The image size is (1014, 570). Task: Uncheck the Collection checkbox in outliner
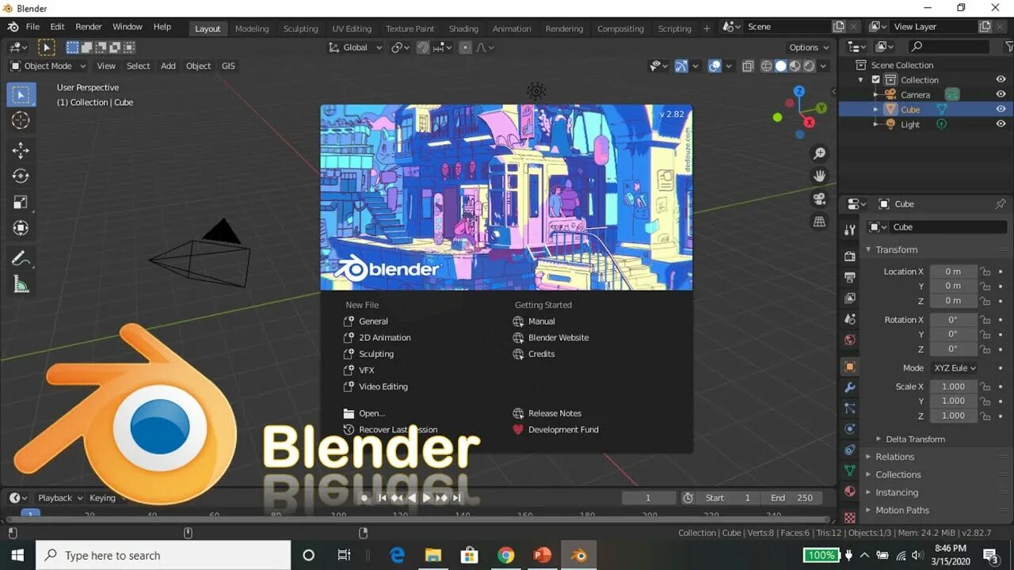coord(875,80)
